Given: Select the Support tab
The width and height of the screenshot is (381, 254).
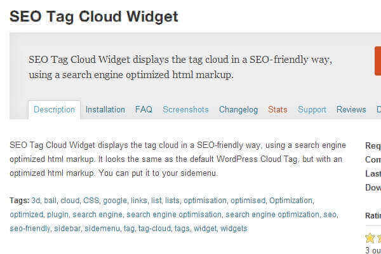Looking at the screenshot, I should (x=312, y=109).
